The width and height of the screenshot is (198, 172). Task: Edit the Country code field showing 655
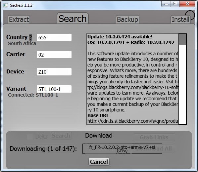[54, 37]
